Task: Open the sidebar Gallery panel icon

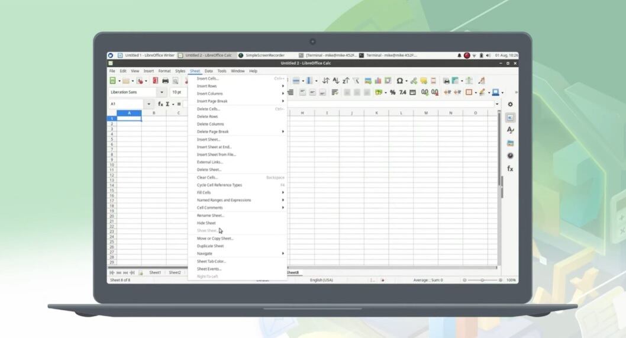Action: coord(510,143)
